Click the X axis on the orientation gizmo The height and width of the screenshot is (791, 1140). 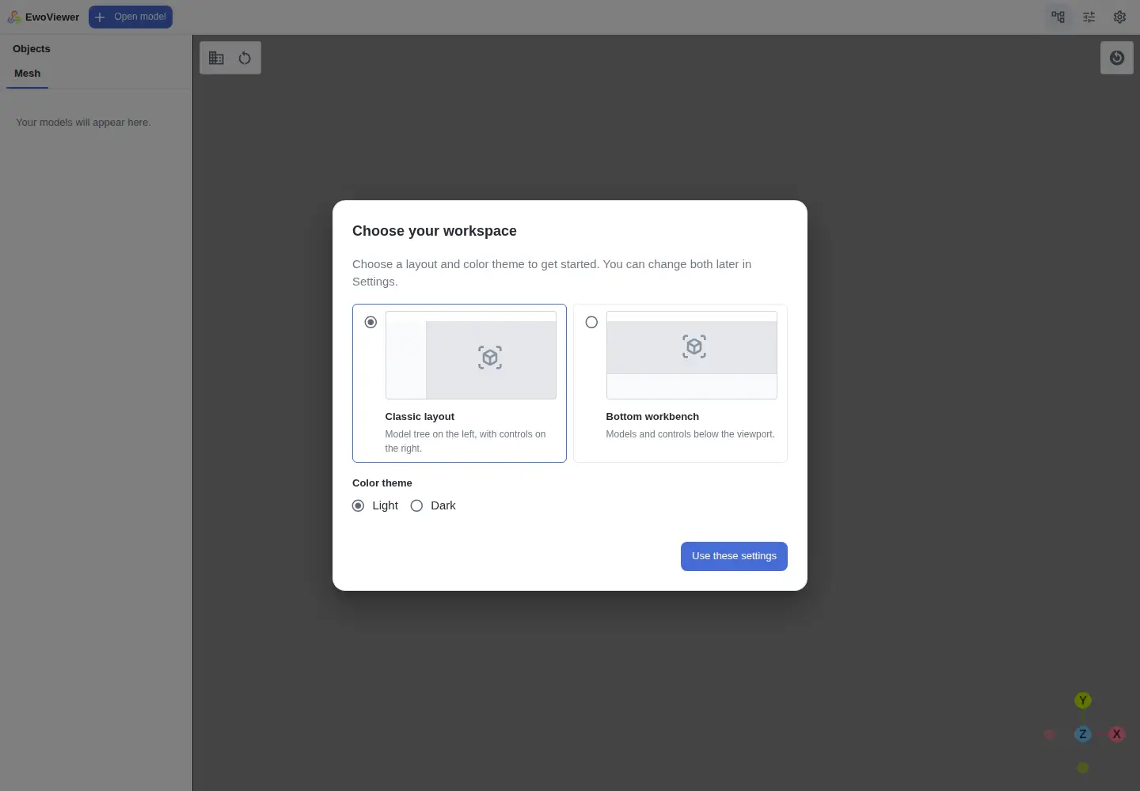pos(1116,734)
